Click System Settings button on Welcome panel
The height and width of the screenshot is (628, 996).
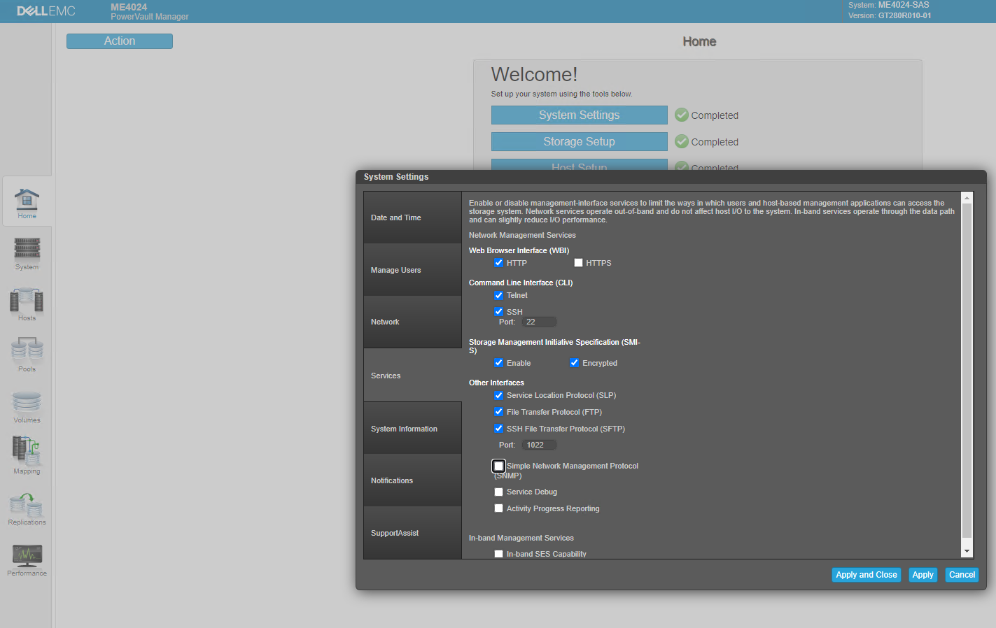click(x=580, y=115)
